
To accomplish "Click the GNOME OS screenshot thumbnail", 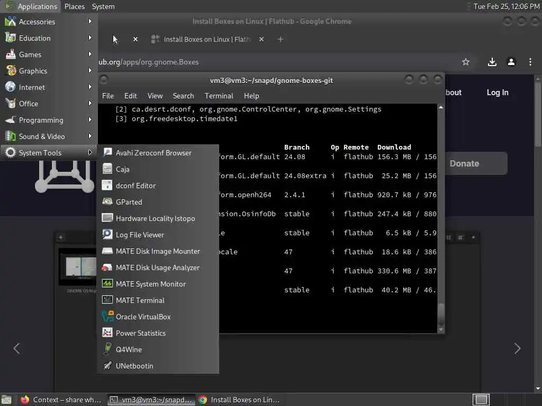I will (78, 266).
